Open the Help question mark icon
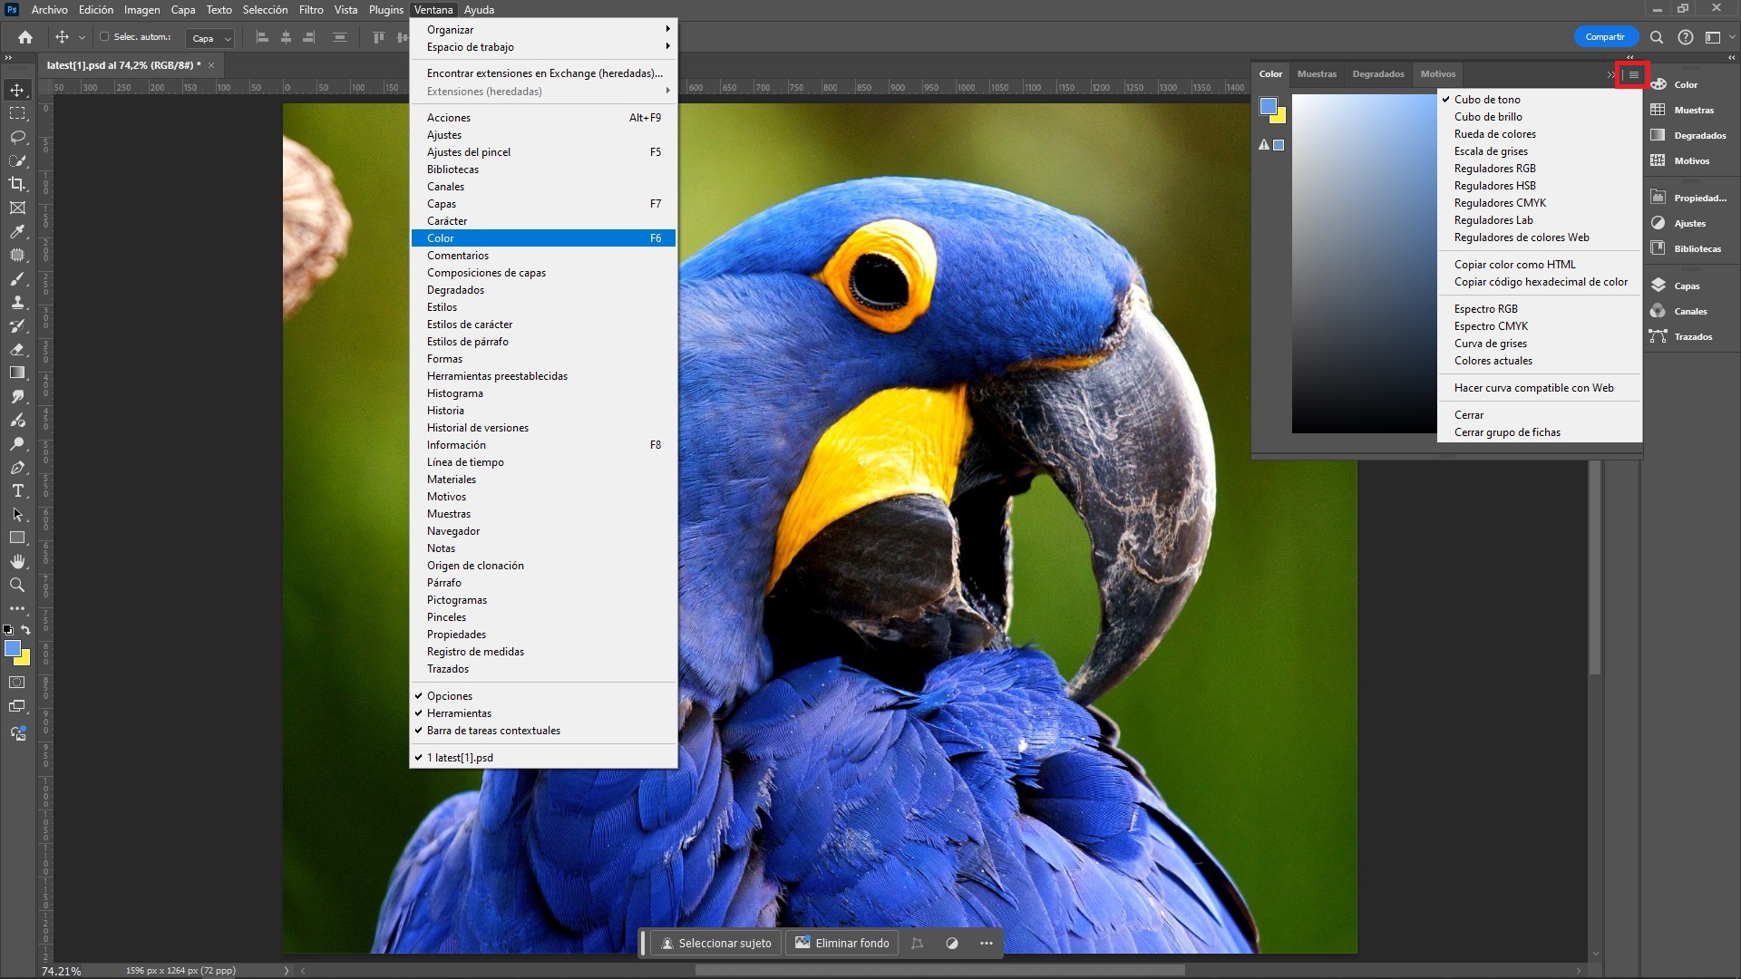 pos(1685,37)
